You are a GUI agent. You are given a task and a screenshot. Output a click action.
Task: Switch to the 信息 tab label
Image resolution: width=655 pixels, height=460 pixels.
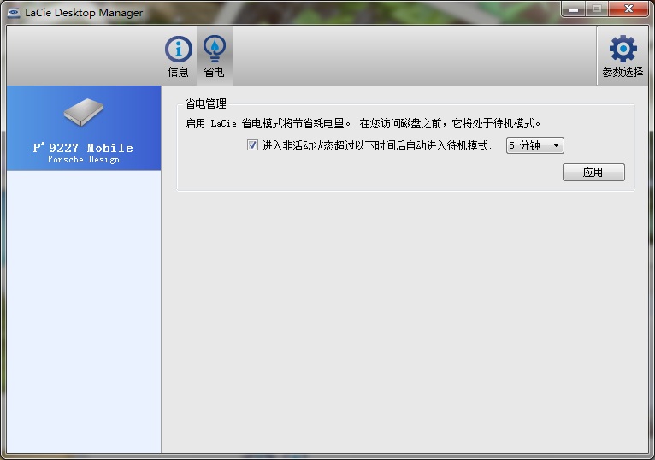tap(178, 73)
